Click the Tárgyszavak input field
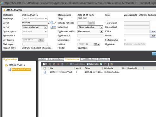Viewport: 156px width, 117px height. tap(137, 23)
